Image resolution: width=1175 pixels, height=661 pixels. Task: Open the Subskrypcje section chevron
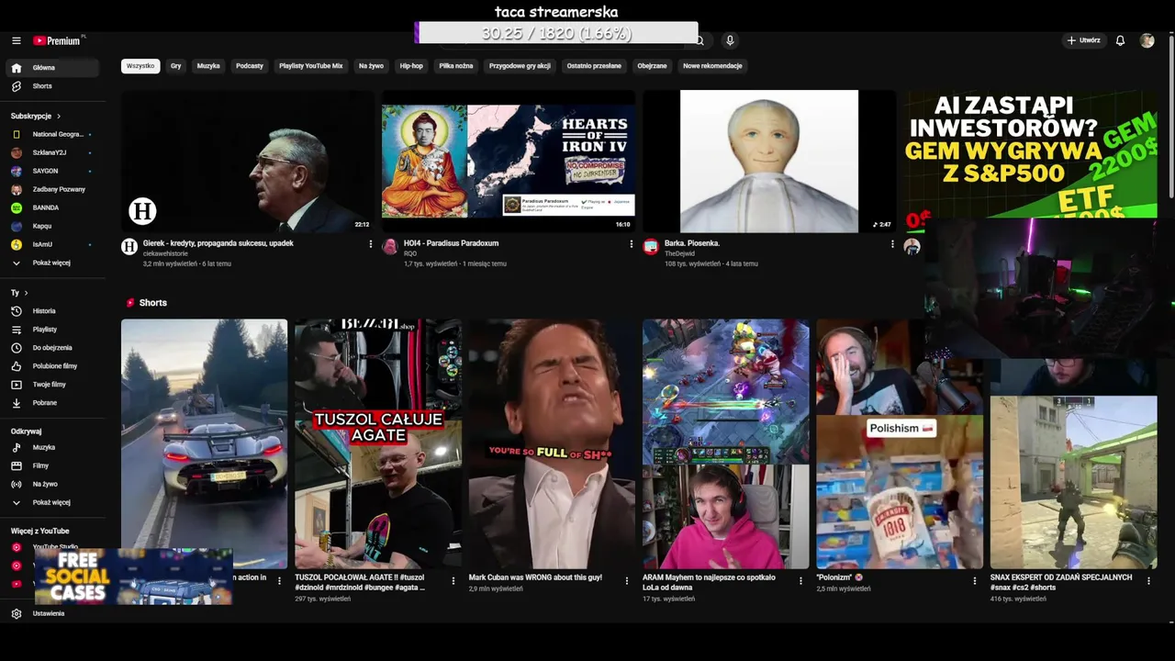[x=59, y=117]
